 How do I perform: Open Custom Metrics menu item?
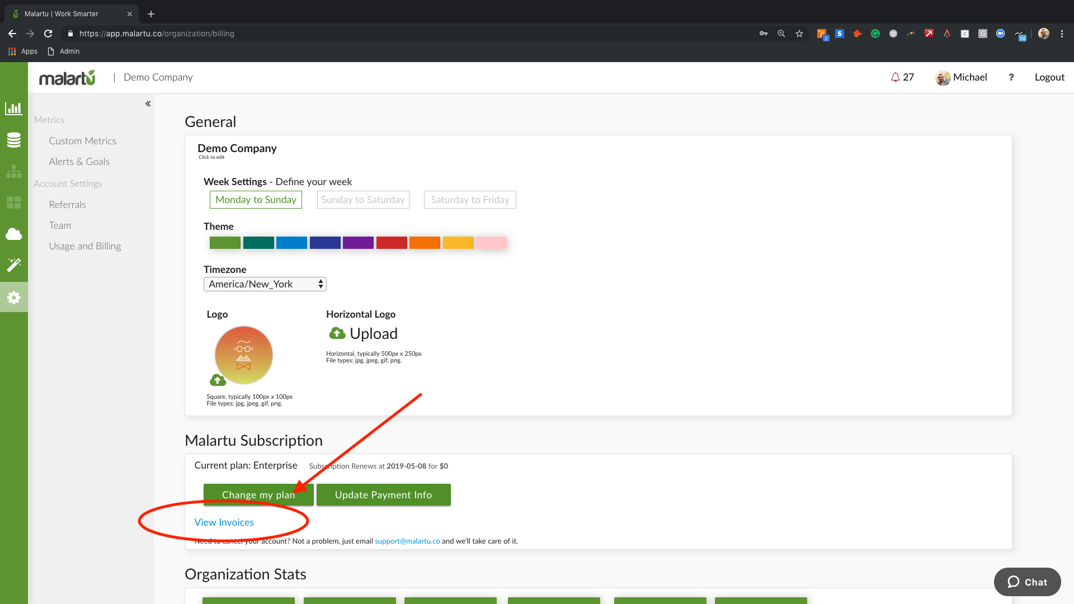(x=83, y=141)
